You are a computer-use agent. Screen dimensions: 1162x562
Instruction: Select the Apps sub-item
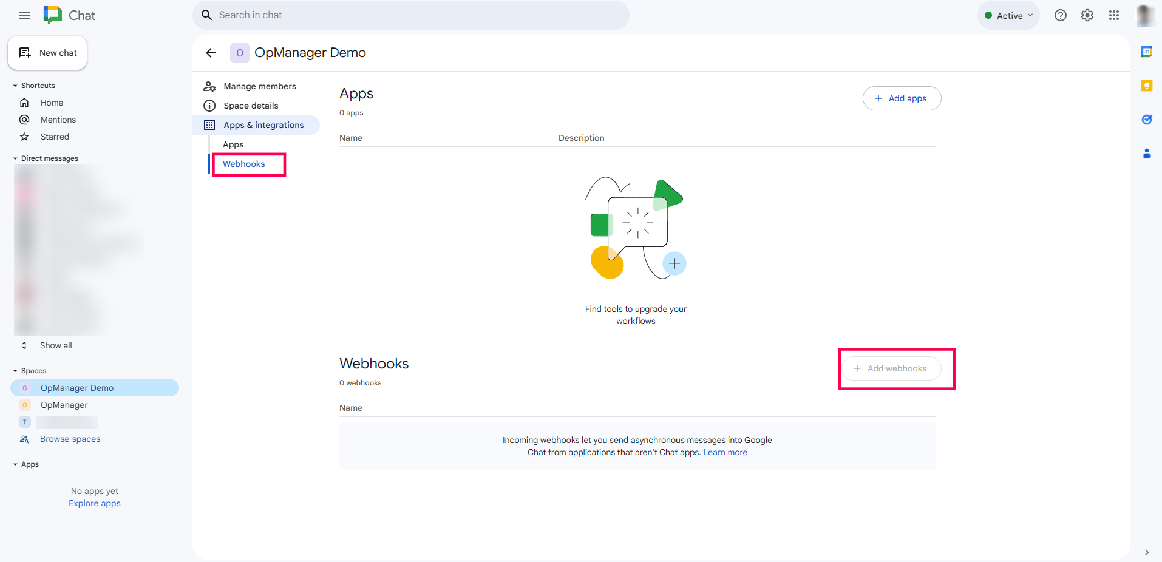pos(233,144)
